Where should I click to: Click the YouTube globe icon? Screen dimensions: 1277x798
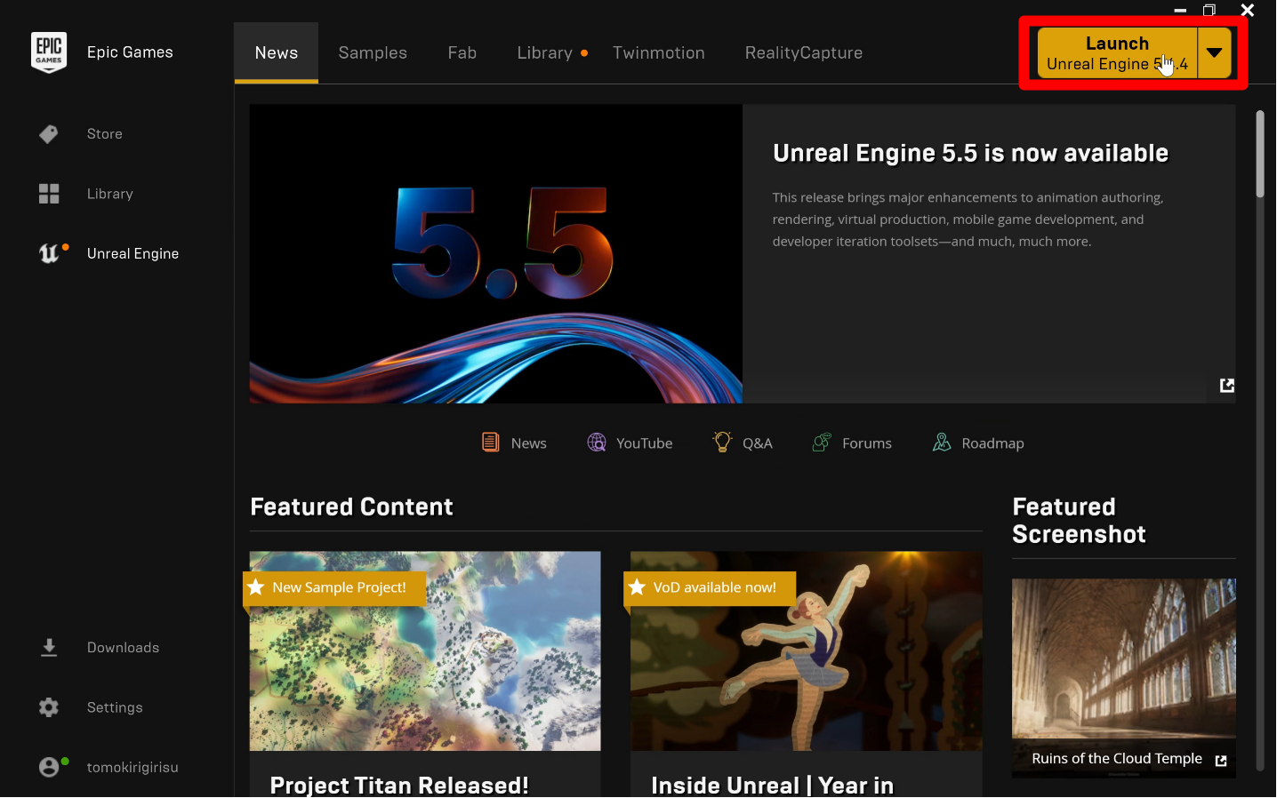click(597, 443)
